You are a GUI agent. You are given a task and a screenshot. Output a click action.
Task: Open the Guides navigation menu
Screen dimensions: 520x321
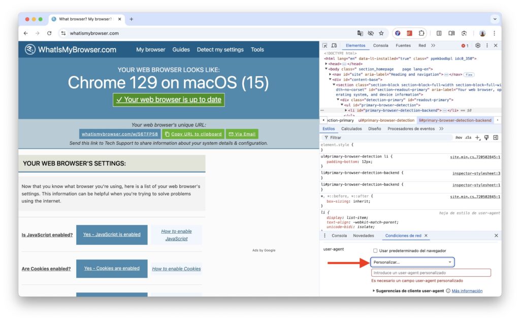point(181,50)
